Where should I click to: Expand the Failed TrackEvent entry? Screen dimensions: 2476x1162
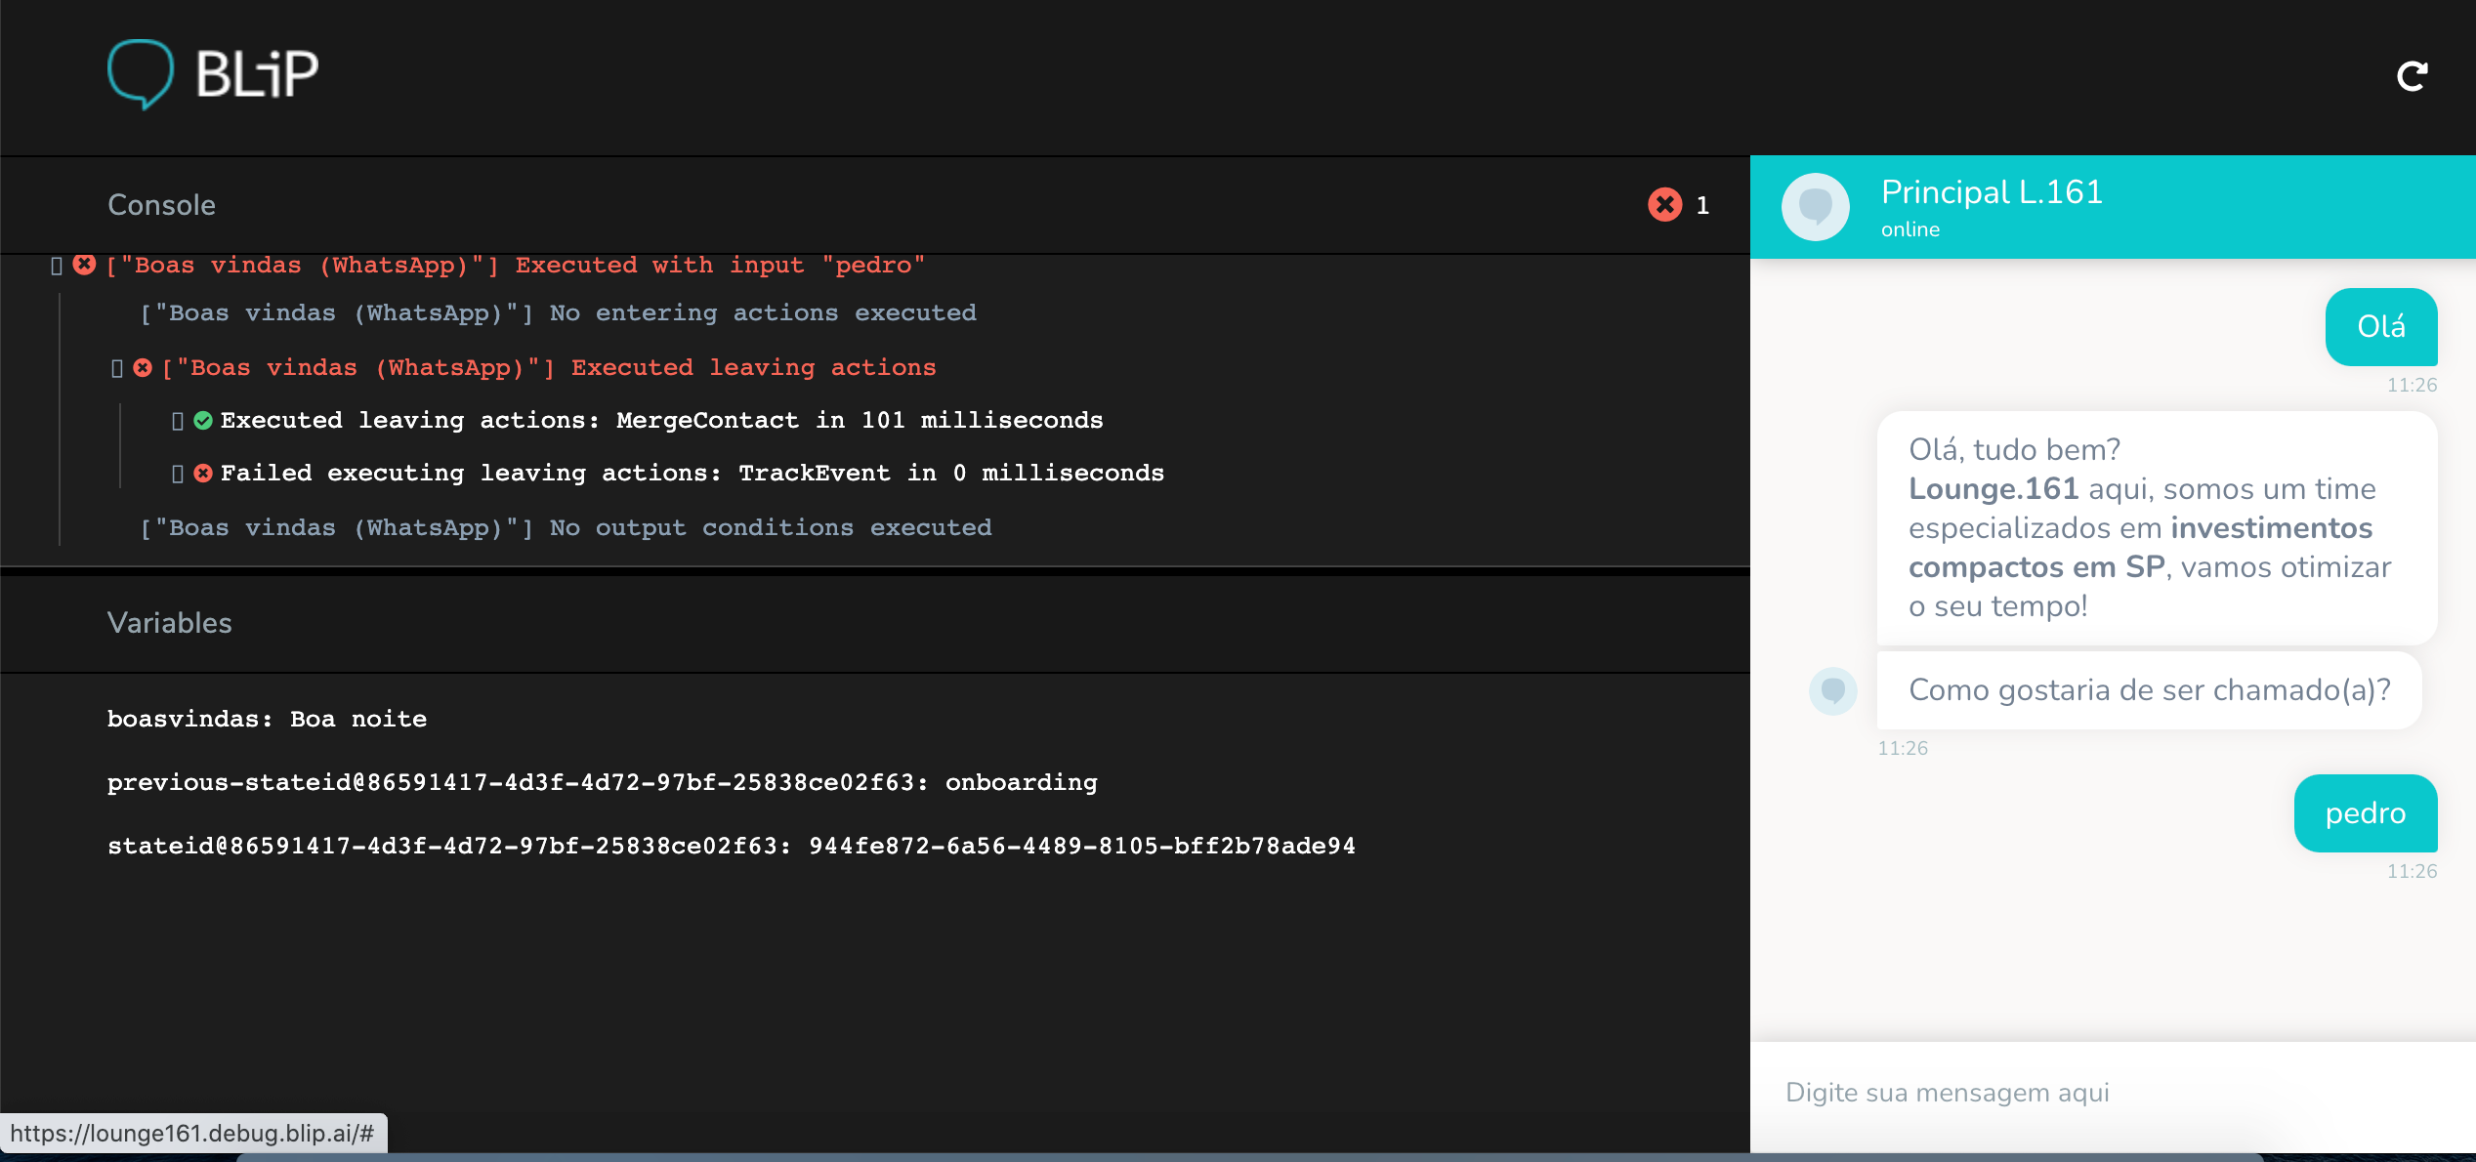click(x=178, y=474)
